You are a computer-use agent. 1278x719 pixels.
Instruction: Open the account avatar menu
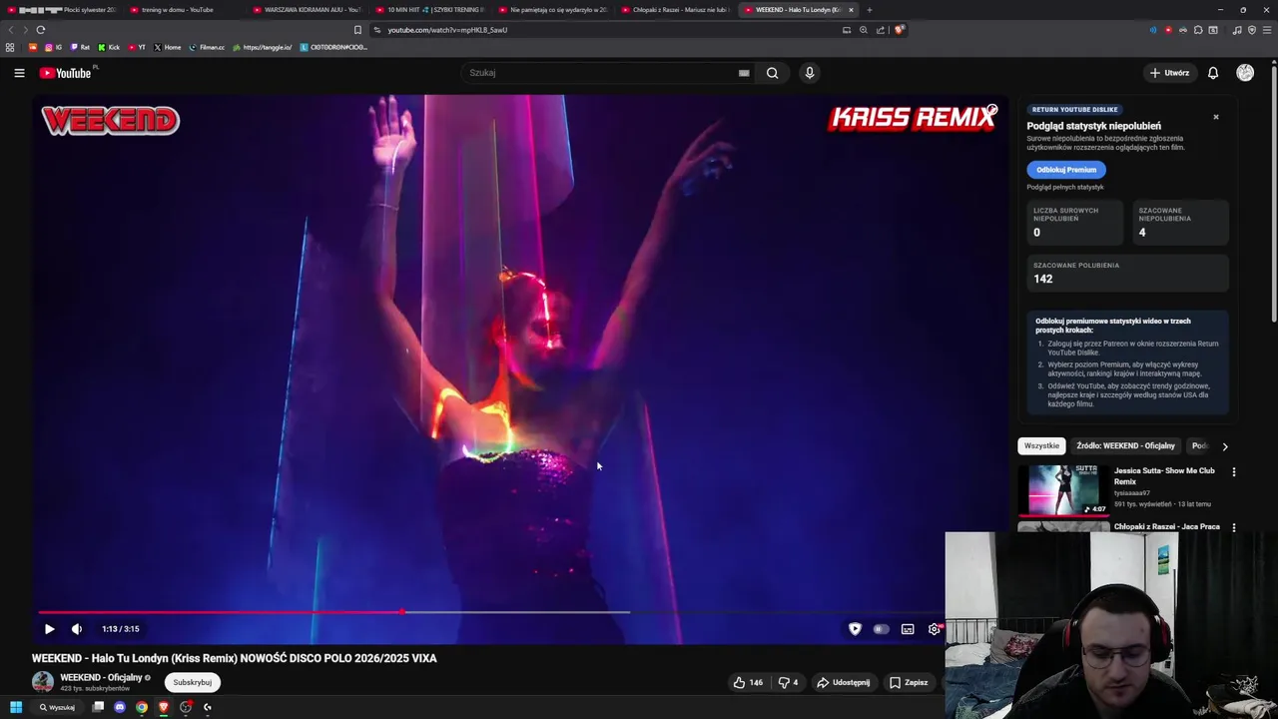coord(1245,73)
